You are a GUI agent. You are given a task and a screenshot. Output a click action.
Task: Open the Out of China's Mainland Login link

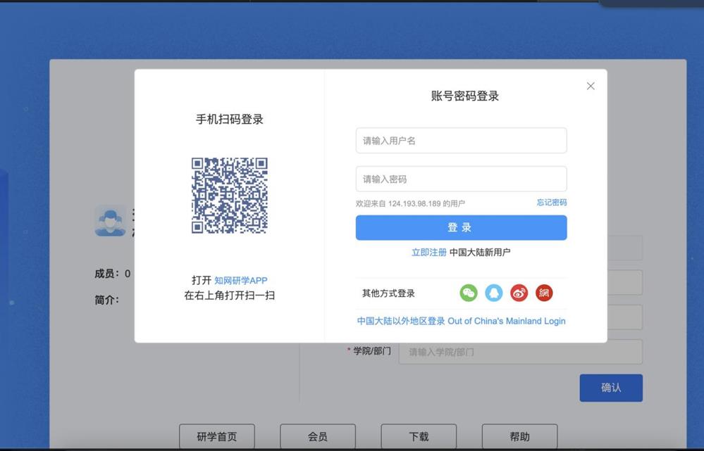[x=461, y=321]
